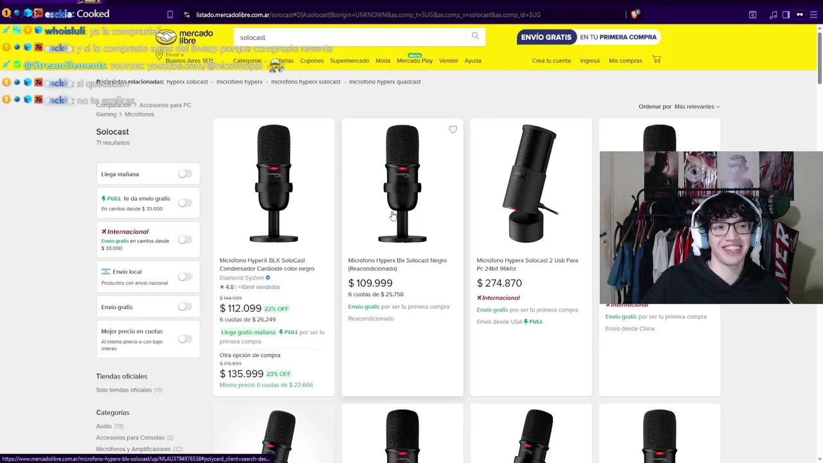Filter by Micrófonos y Amplificadores category
Screen dimensions: 823x463
tap(133, 449)
